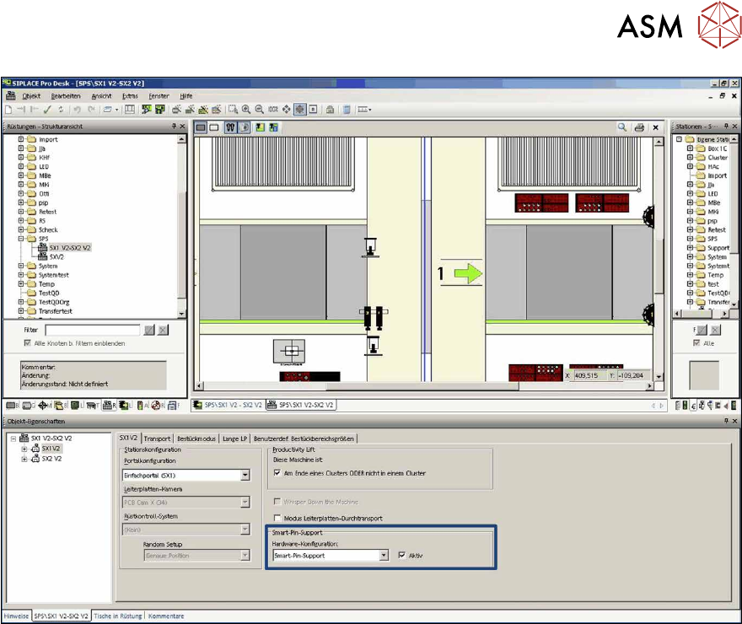Enable Modus Leiterplatten-Durchtransport checkbox
The width and height of the screenshot is (742, 624).
pyautogui.click(x=278, y=518)
